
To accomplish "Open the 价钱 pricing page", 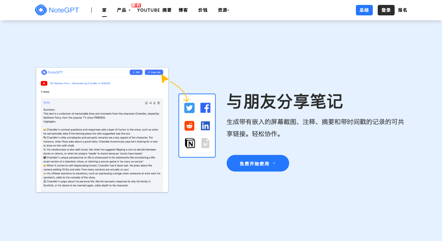I will [203, 10].
